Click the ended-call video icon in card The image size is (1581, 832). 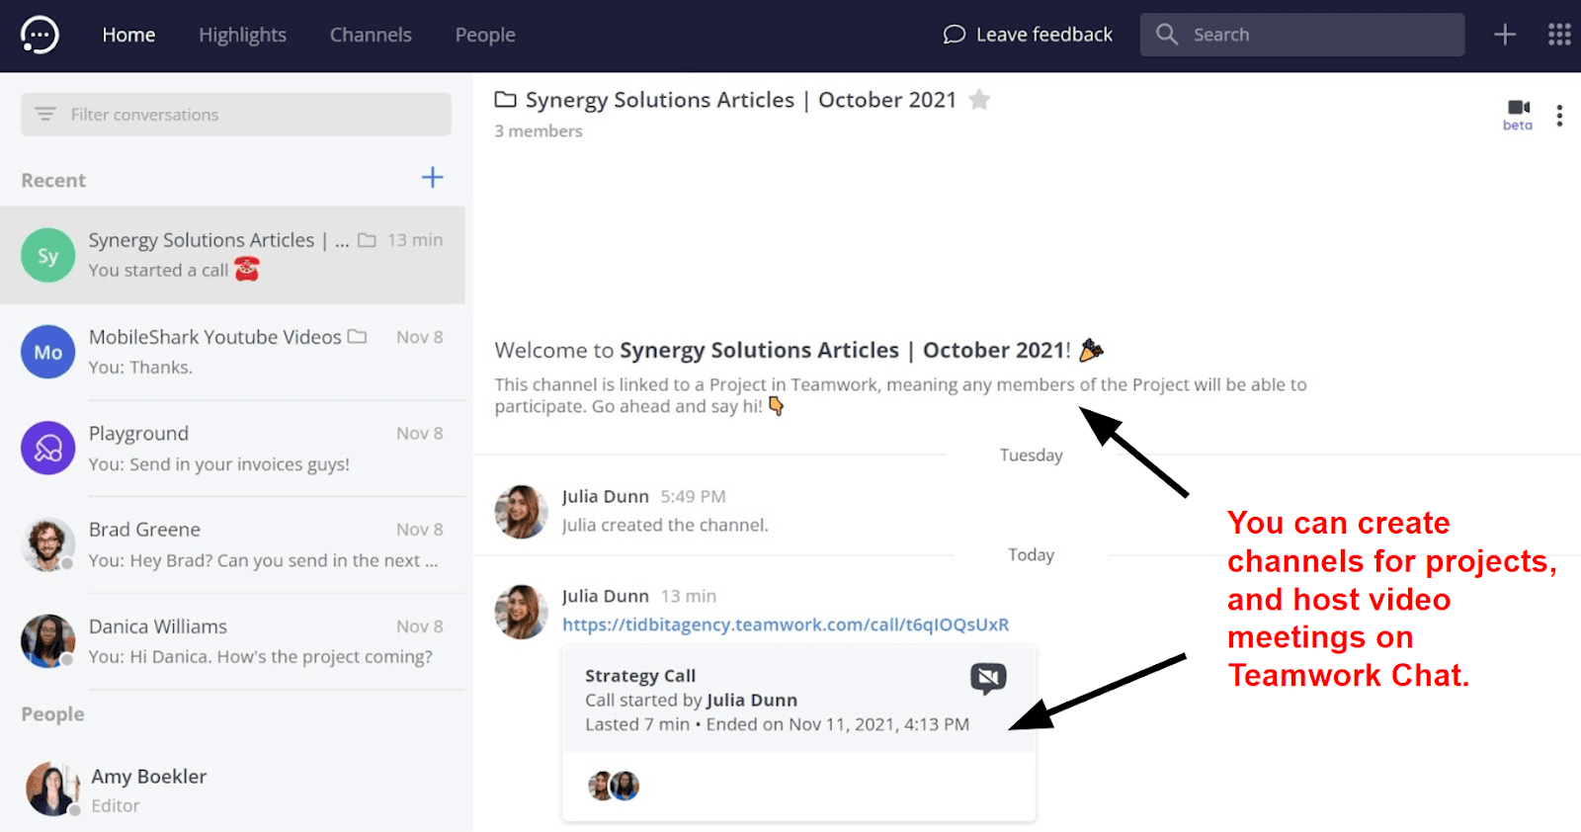tap(988, 678)
